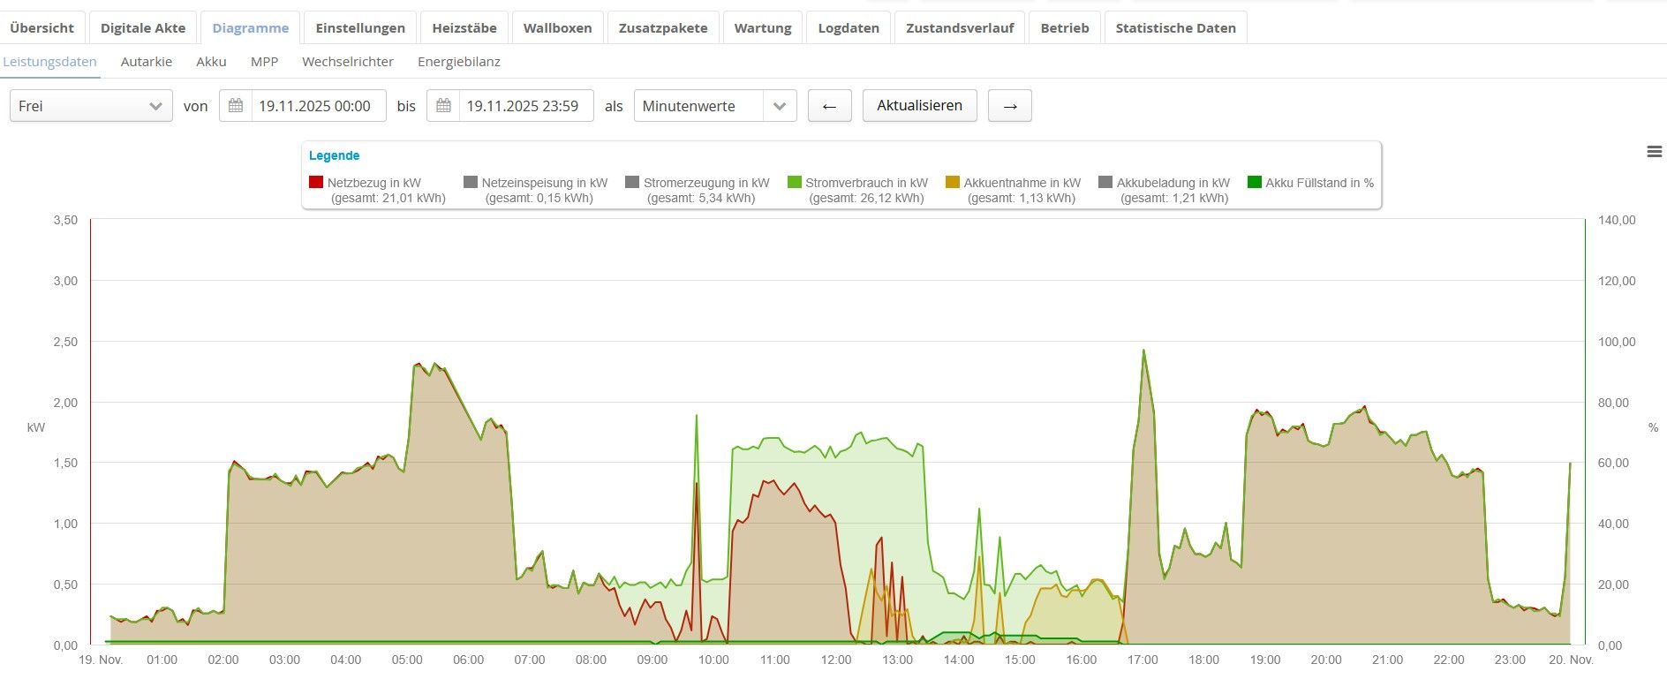Click the calendar icon for start date
Image resolution: width=1667 pixels, height=679 pixels.
point(236,106)
